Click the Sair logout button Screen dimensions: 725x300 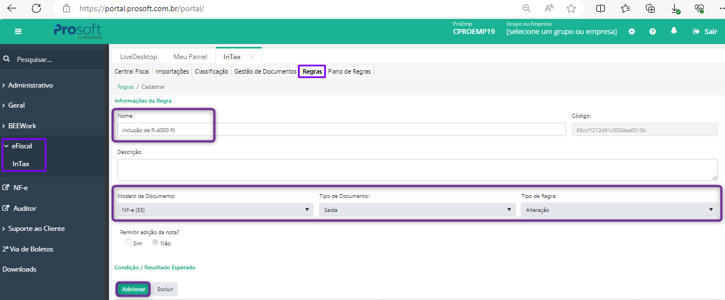tap(705, 32)
